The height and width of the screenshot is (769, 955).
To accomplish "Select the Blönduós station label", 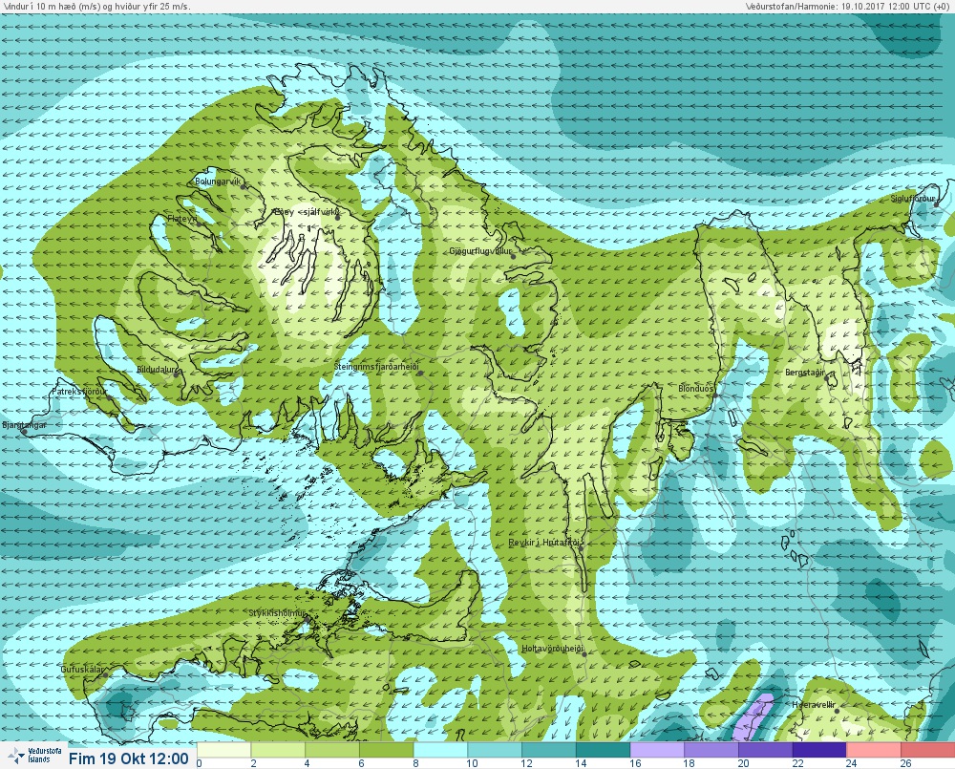I will coord(696,388).
